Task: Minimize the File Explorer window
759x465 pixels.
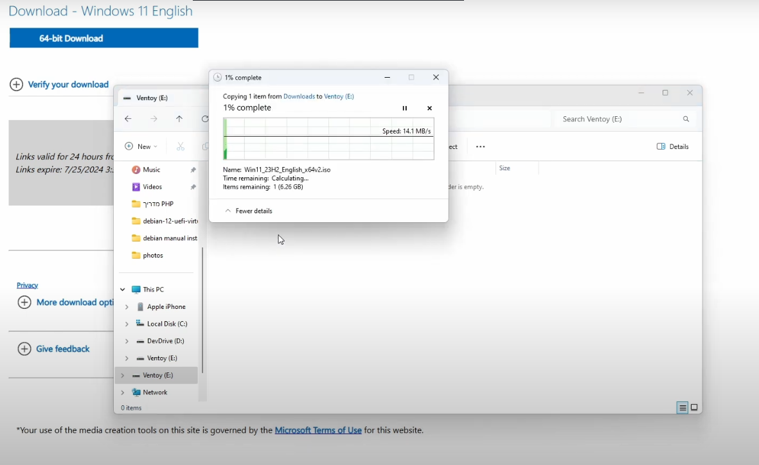Action: tap(641, 93)
